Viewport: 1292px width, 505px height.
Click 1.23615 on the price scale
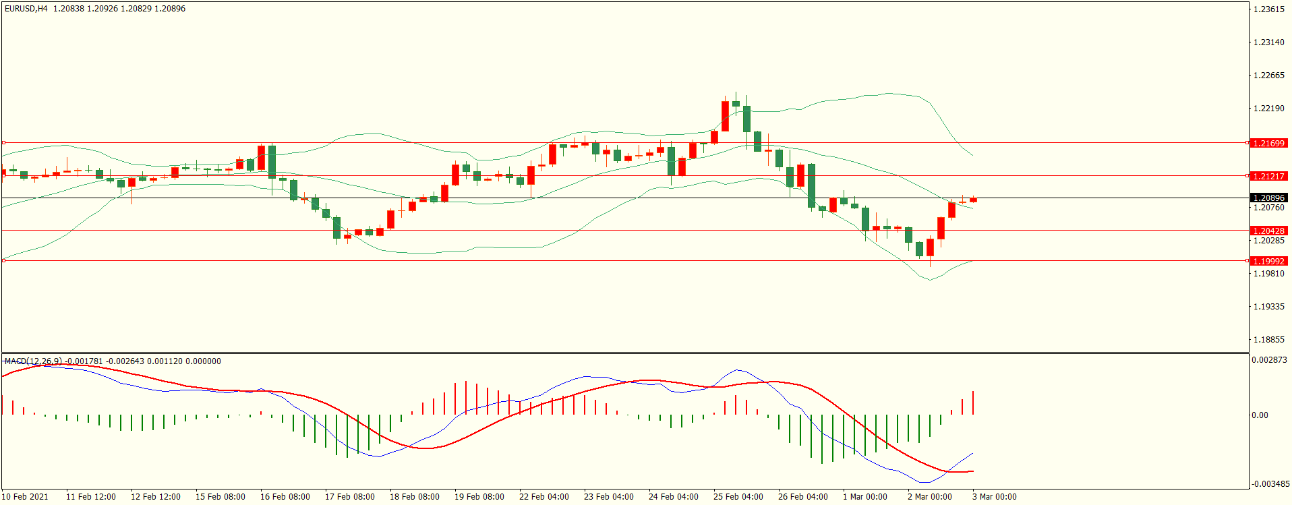pos(1268,9)
